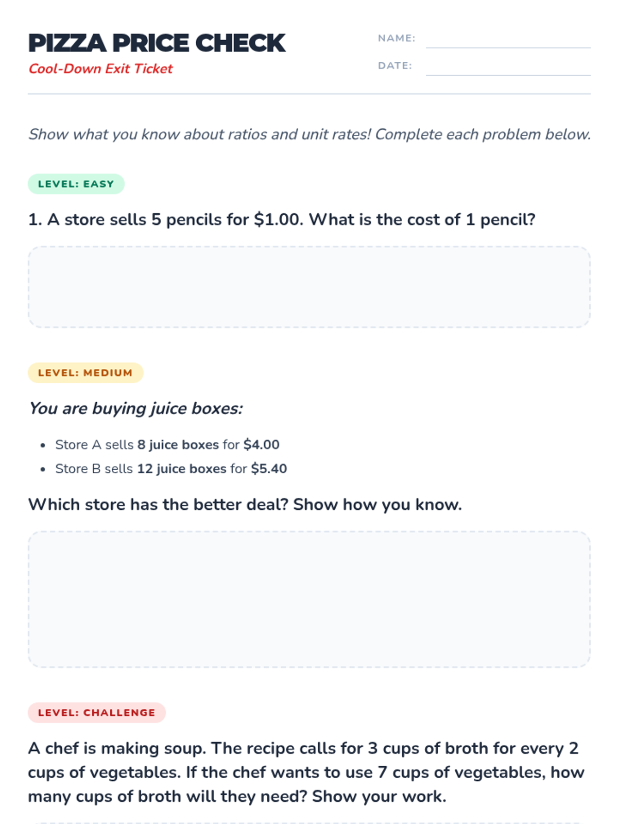The image size is (618, 824).
Task: Click the instructions about ratios and unit rates
Action: point(309,134)
